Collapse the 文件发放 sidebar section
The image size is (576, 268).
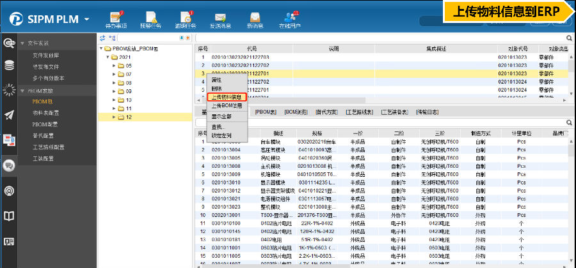click(22, 43)
